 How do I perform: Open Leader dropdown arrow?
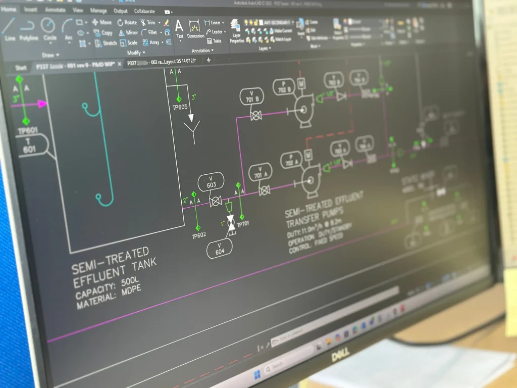[225, 32]
